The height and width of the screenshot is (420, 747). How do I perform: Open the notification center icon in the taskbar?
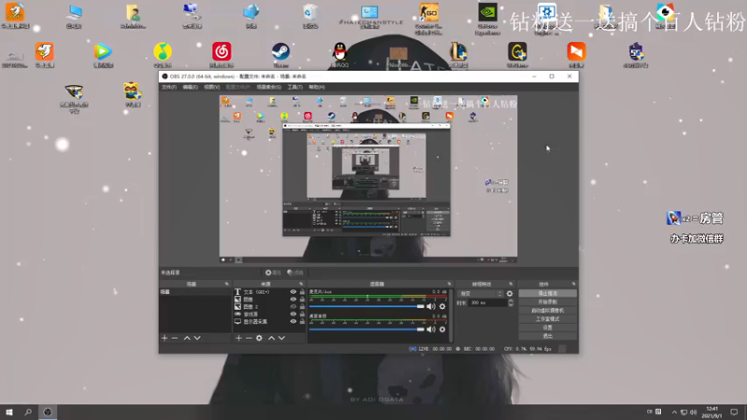tap(734, 413)
